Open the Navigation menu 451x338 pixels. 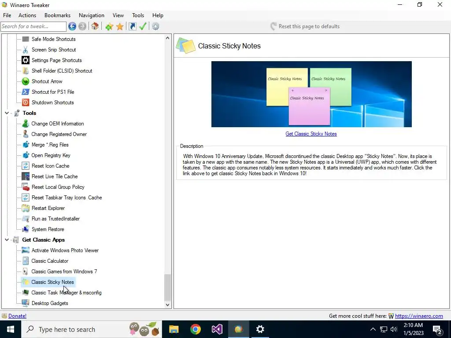[x=92, y=15]
